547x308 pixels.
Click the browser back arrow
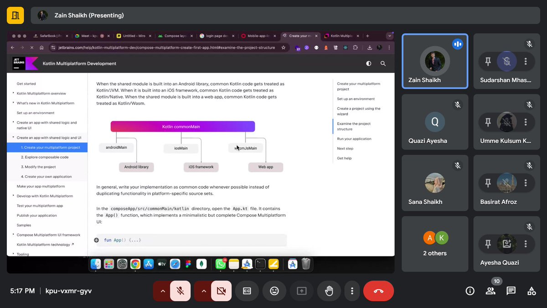pos(12,47)
